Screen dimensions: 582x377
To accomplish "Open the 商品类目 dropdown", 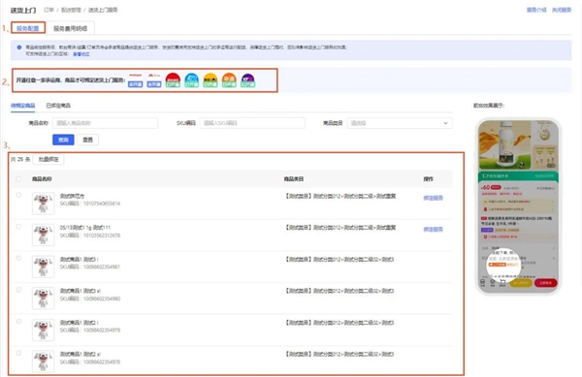I will (x=400, y=123).
